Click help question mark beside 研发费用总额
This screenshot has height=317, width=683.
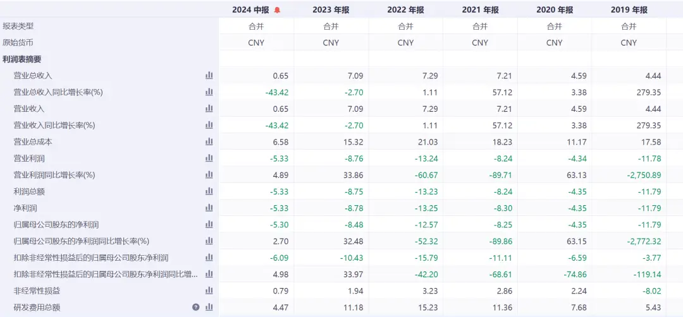[196, 308]
